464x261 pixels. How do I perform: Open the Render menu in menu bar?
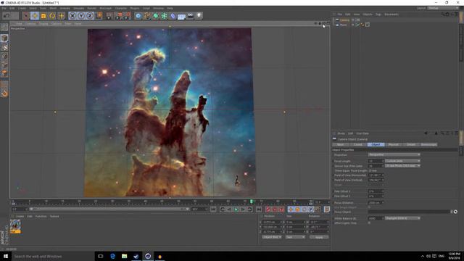(92, 8)
